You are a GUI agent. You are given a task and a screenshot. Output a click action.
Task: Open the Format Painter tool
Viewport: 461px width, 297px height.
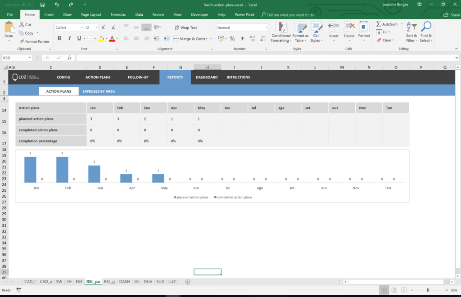coord(35,41)
